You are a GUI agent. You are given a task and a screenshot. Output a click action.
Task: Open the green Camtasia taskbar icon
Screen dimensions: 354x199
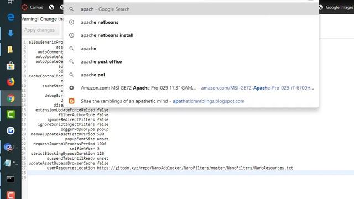pyautogui.click(x=11, y=114)
